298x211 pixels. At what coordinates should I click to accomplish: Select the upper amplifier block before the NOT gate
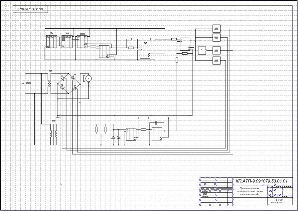[x=185, y=44]
